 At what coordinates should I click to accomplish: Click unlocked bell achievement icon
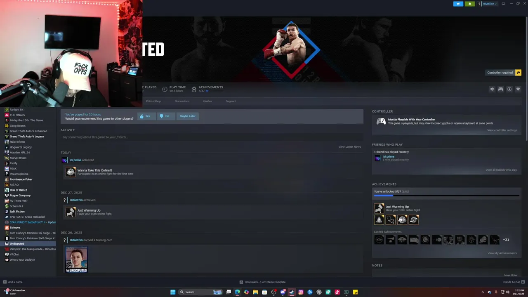[x=379, y=220]
